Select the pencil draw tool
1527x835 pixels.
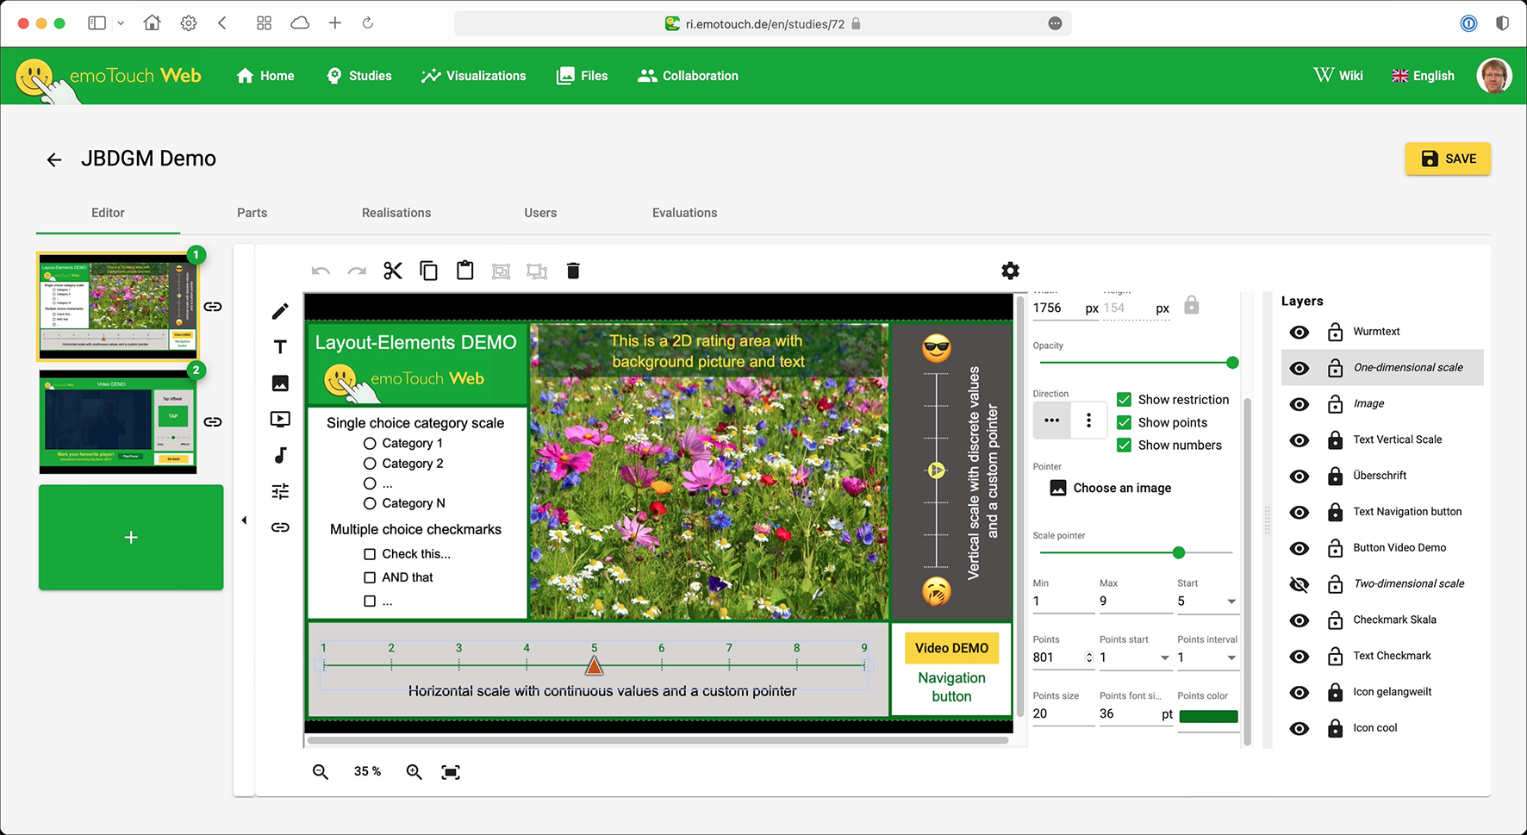coord(280,311)
